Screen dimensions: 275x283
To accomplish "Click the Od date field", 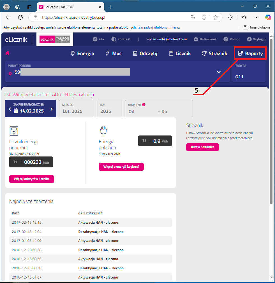I will pyautogui.click(x=131, y=111).
